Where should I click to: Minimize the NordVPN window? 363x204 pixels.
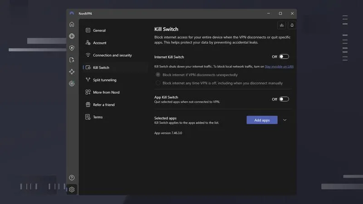pos(268,14)
